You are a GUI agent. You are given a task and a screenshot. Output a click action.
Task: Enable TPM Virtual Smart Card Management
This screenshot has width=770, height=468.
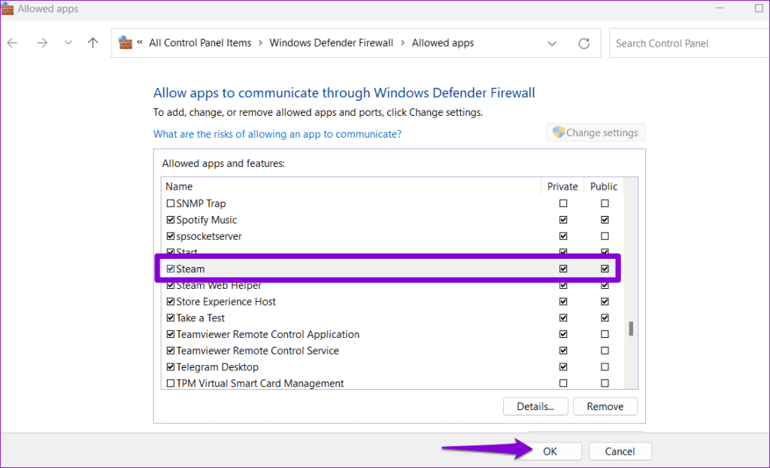[170, 383]
